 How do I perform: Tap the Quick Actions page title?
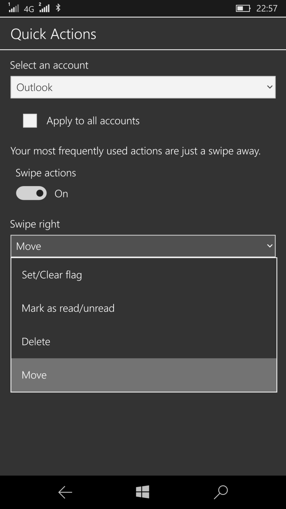point(54,34)
